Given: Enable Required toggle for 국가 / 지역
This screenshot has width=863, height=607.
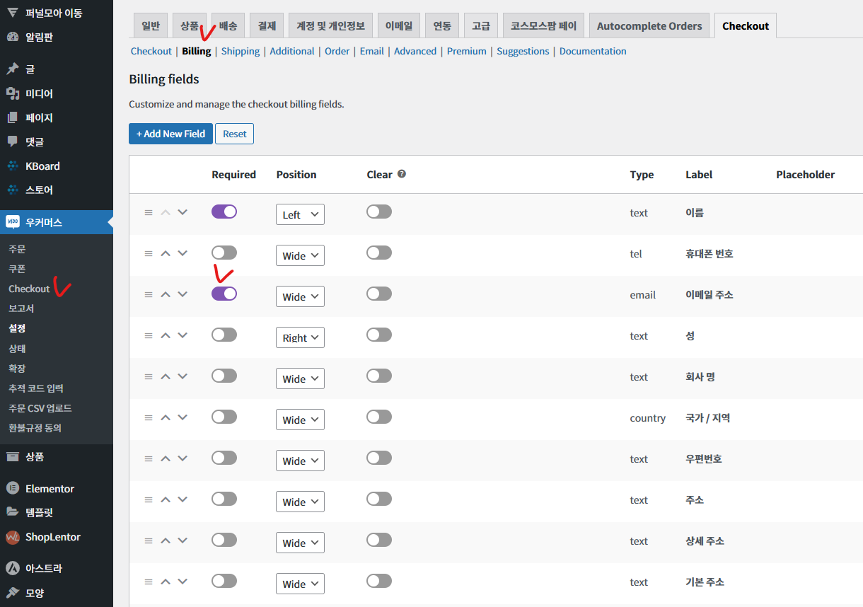Looking at the screenshot, I should pyautogui.click(x=224, y=417).
